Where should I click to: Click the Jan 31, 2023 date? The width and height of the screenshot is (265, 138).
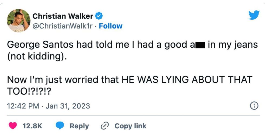click(68, 106)
